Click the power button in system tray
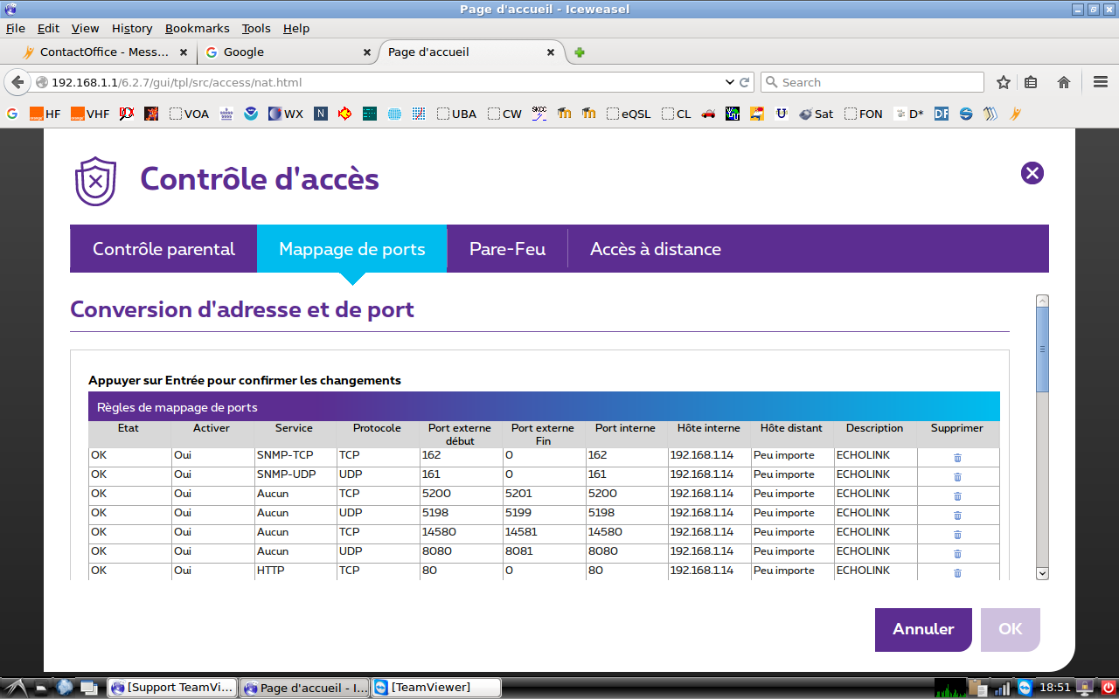The image size is (1119, 699). click(x=1109, y=688)
